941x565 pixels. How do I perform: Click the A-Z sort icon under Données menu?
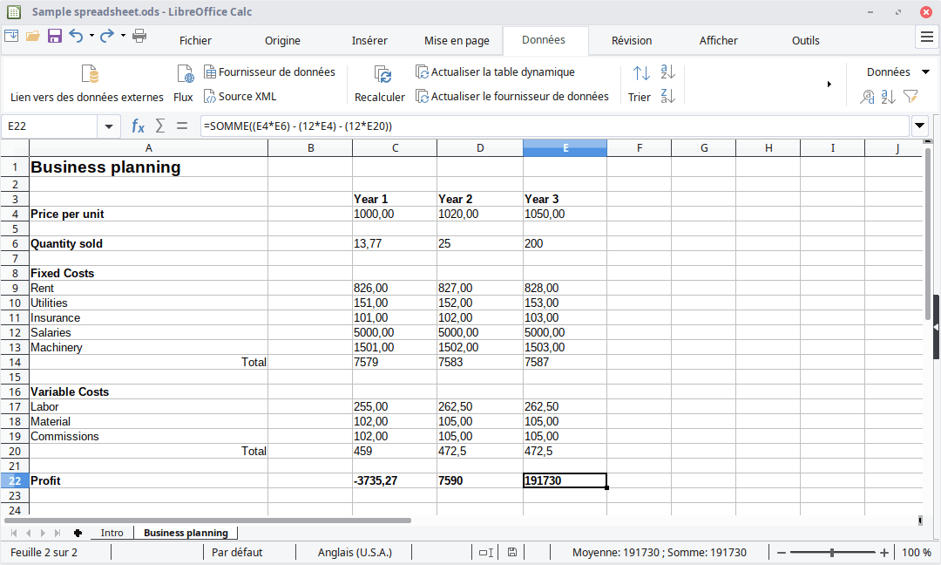[x=889, y=97]
